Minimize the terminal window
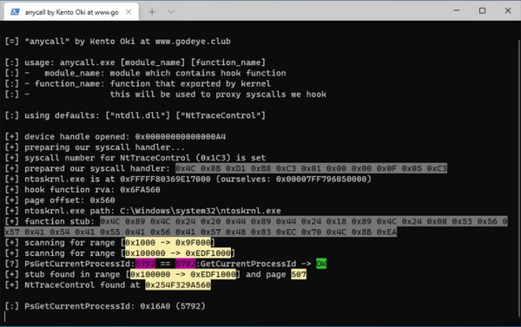The height and width of the screenshot is (327, 521). (x=457, y=10)
